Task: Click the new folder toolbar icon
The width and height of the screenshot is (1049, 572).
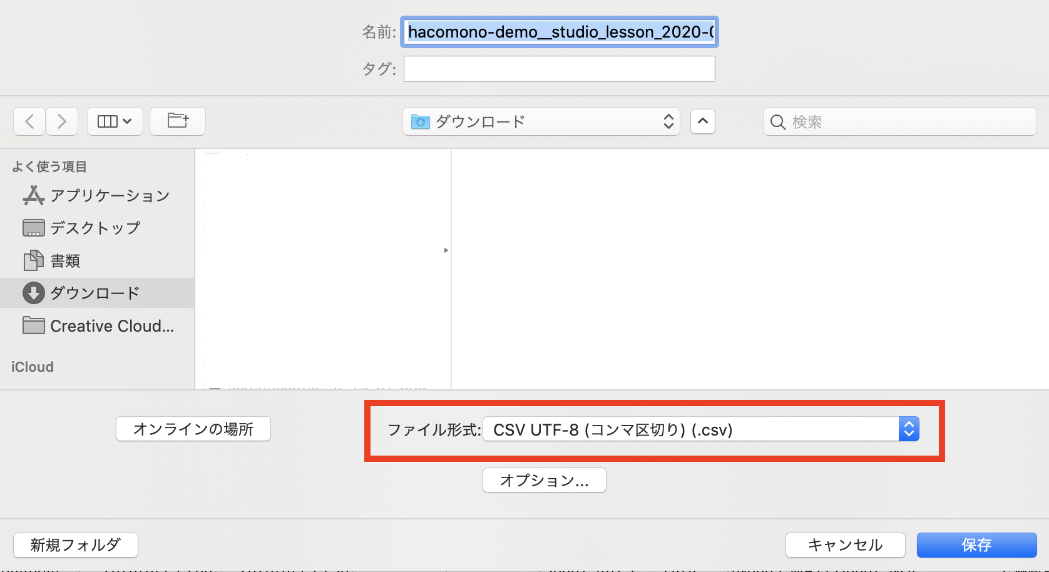Action: tap(178, 121)
